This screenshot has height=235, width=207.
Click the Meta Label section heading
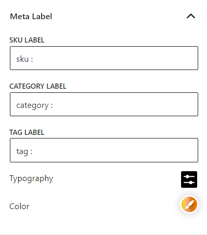[31, 17]
